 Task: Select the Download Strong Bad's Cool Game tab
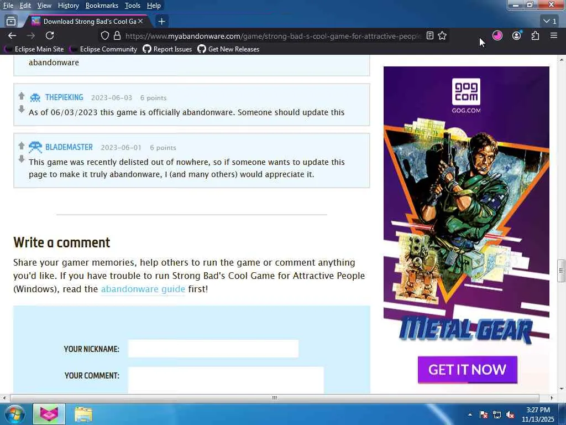(87, 22)
